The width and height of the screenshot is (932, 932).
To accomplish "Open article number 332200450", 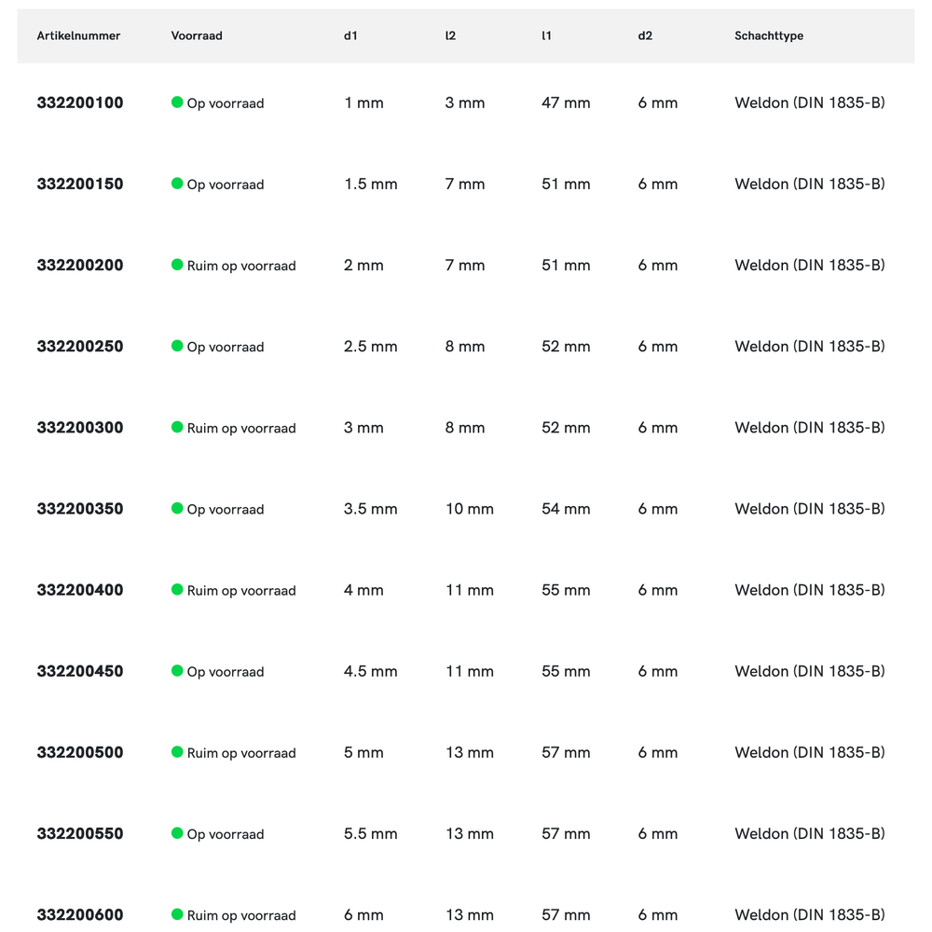I will point(80,671).
